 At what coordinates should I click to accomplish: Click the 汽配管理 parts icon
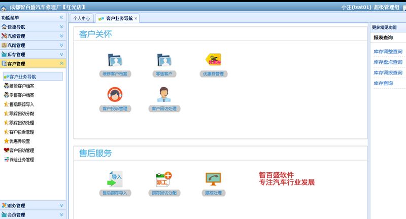coord(4,45)
